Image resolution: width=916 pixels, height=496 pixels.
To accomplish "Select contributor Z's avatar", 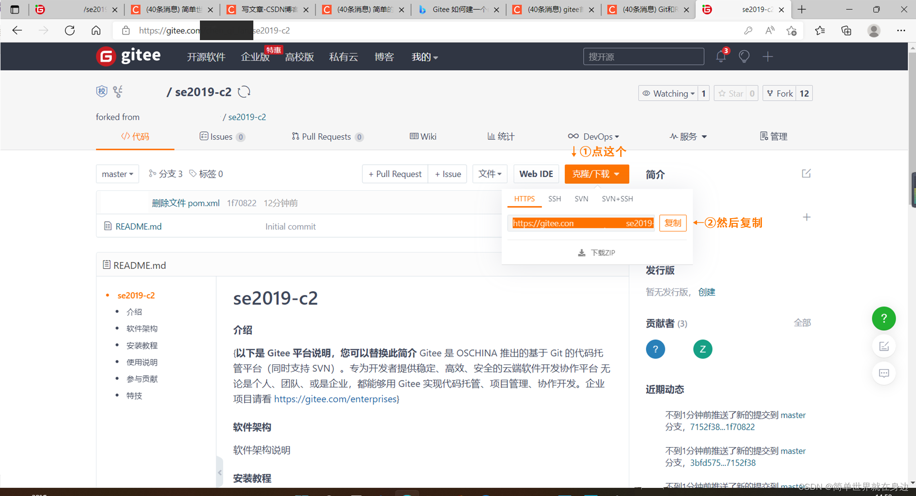I will pos(702,349).
